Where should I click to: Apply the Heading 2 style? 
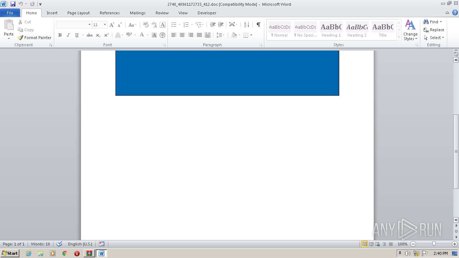[357, 30]
